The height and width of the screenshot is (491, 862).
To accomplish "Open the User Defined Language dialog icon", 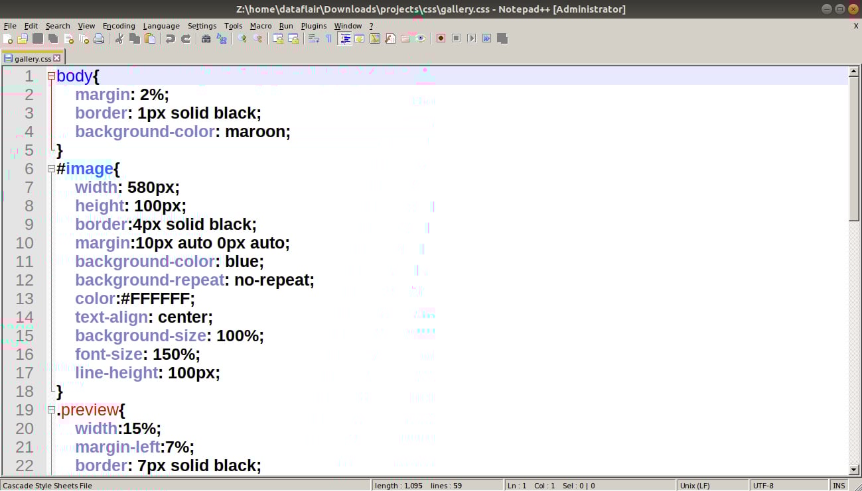I will (x=360, y=38).
